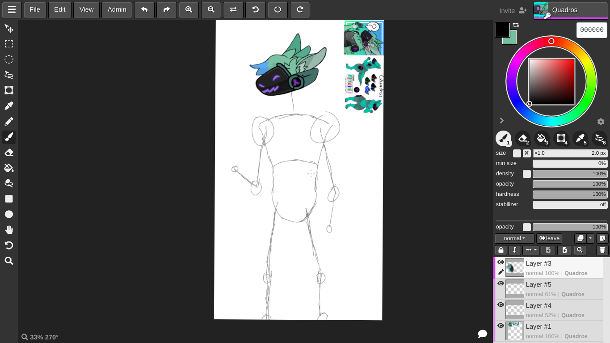Click the hex color input field
Viewport: 610px width, 343px height.
click(x=592, y=30)
